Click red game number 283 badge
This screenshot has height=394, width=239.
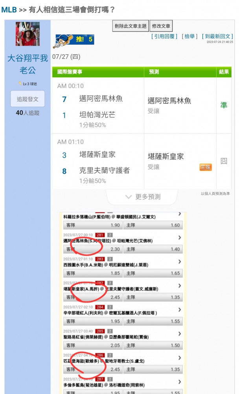pyautogui.click(x=100, y=259)
